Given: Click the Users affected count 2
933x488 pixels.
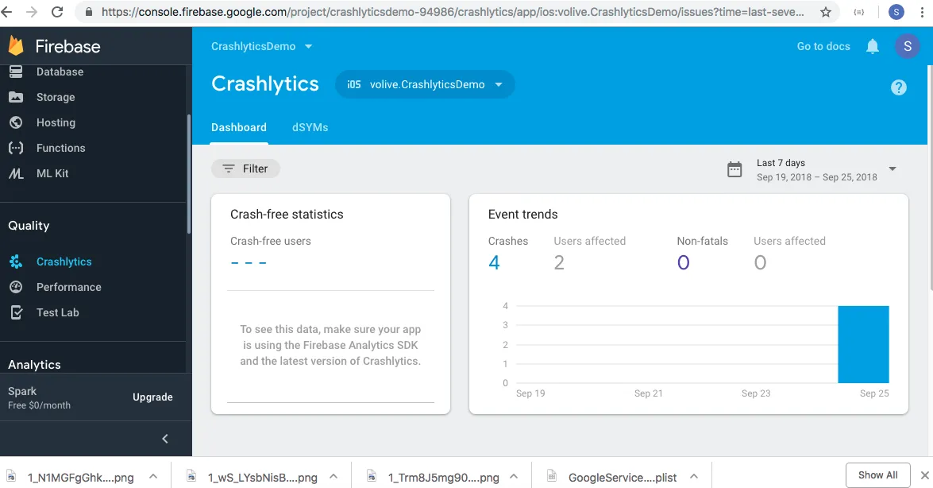Looking at the screenshot, I should [559, 263].
